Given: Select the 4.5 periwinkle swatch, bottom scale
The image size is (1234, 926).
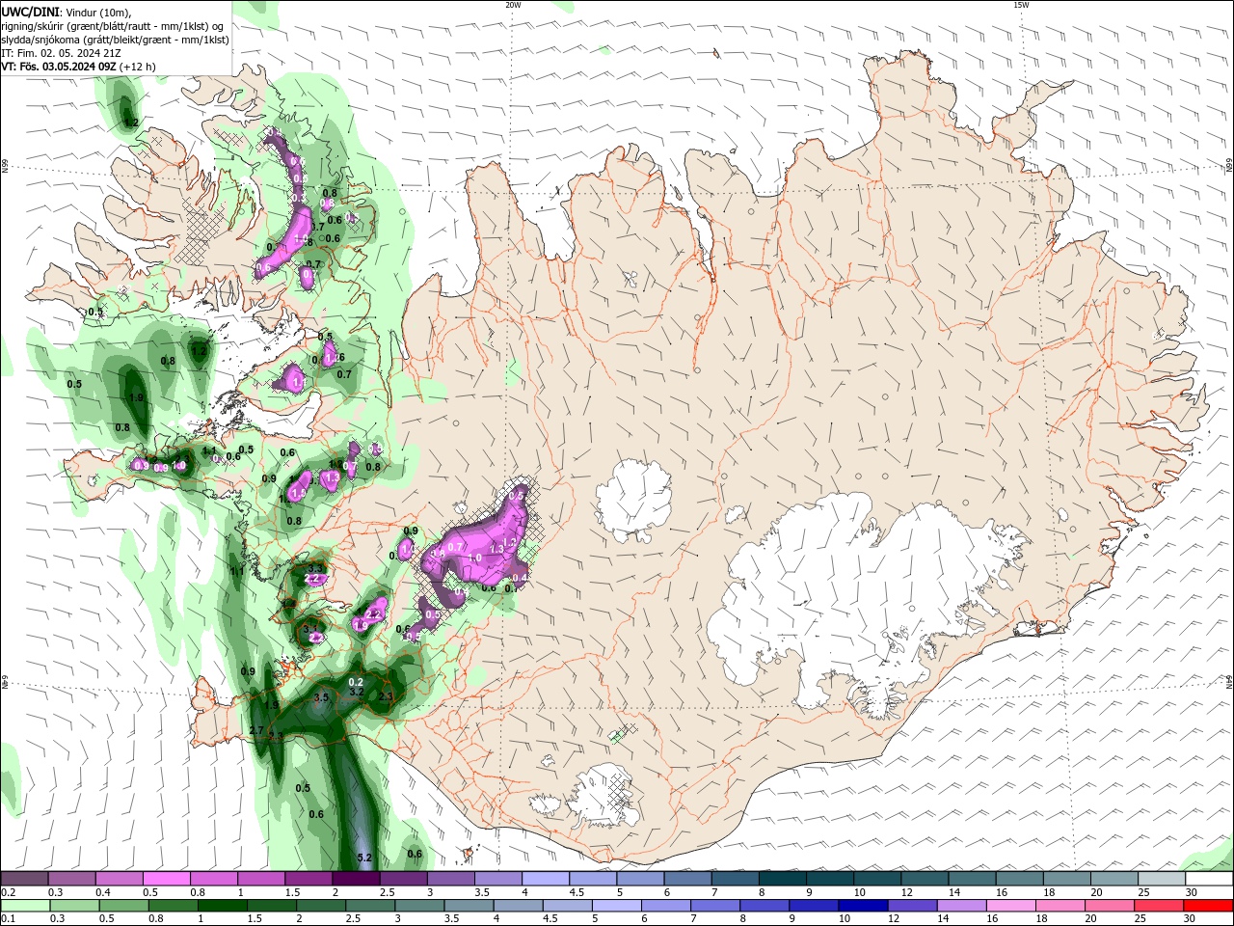Looking at the screenshot, I should (x=568, y=906).
